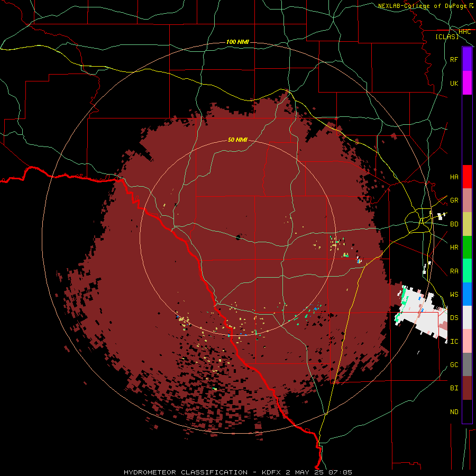Click the RF legend label

[x=454, y=59]
